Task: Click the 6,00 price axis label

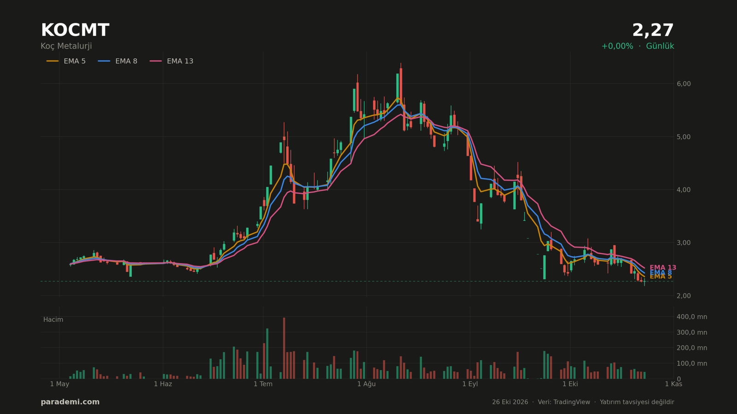Action: click(x=684, y=84)
